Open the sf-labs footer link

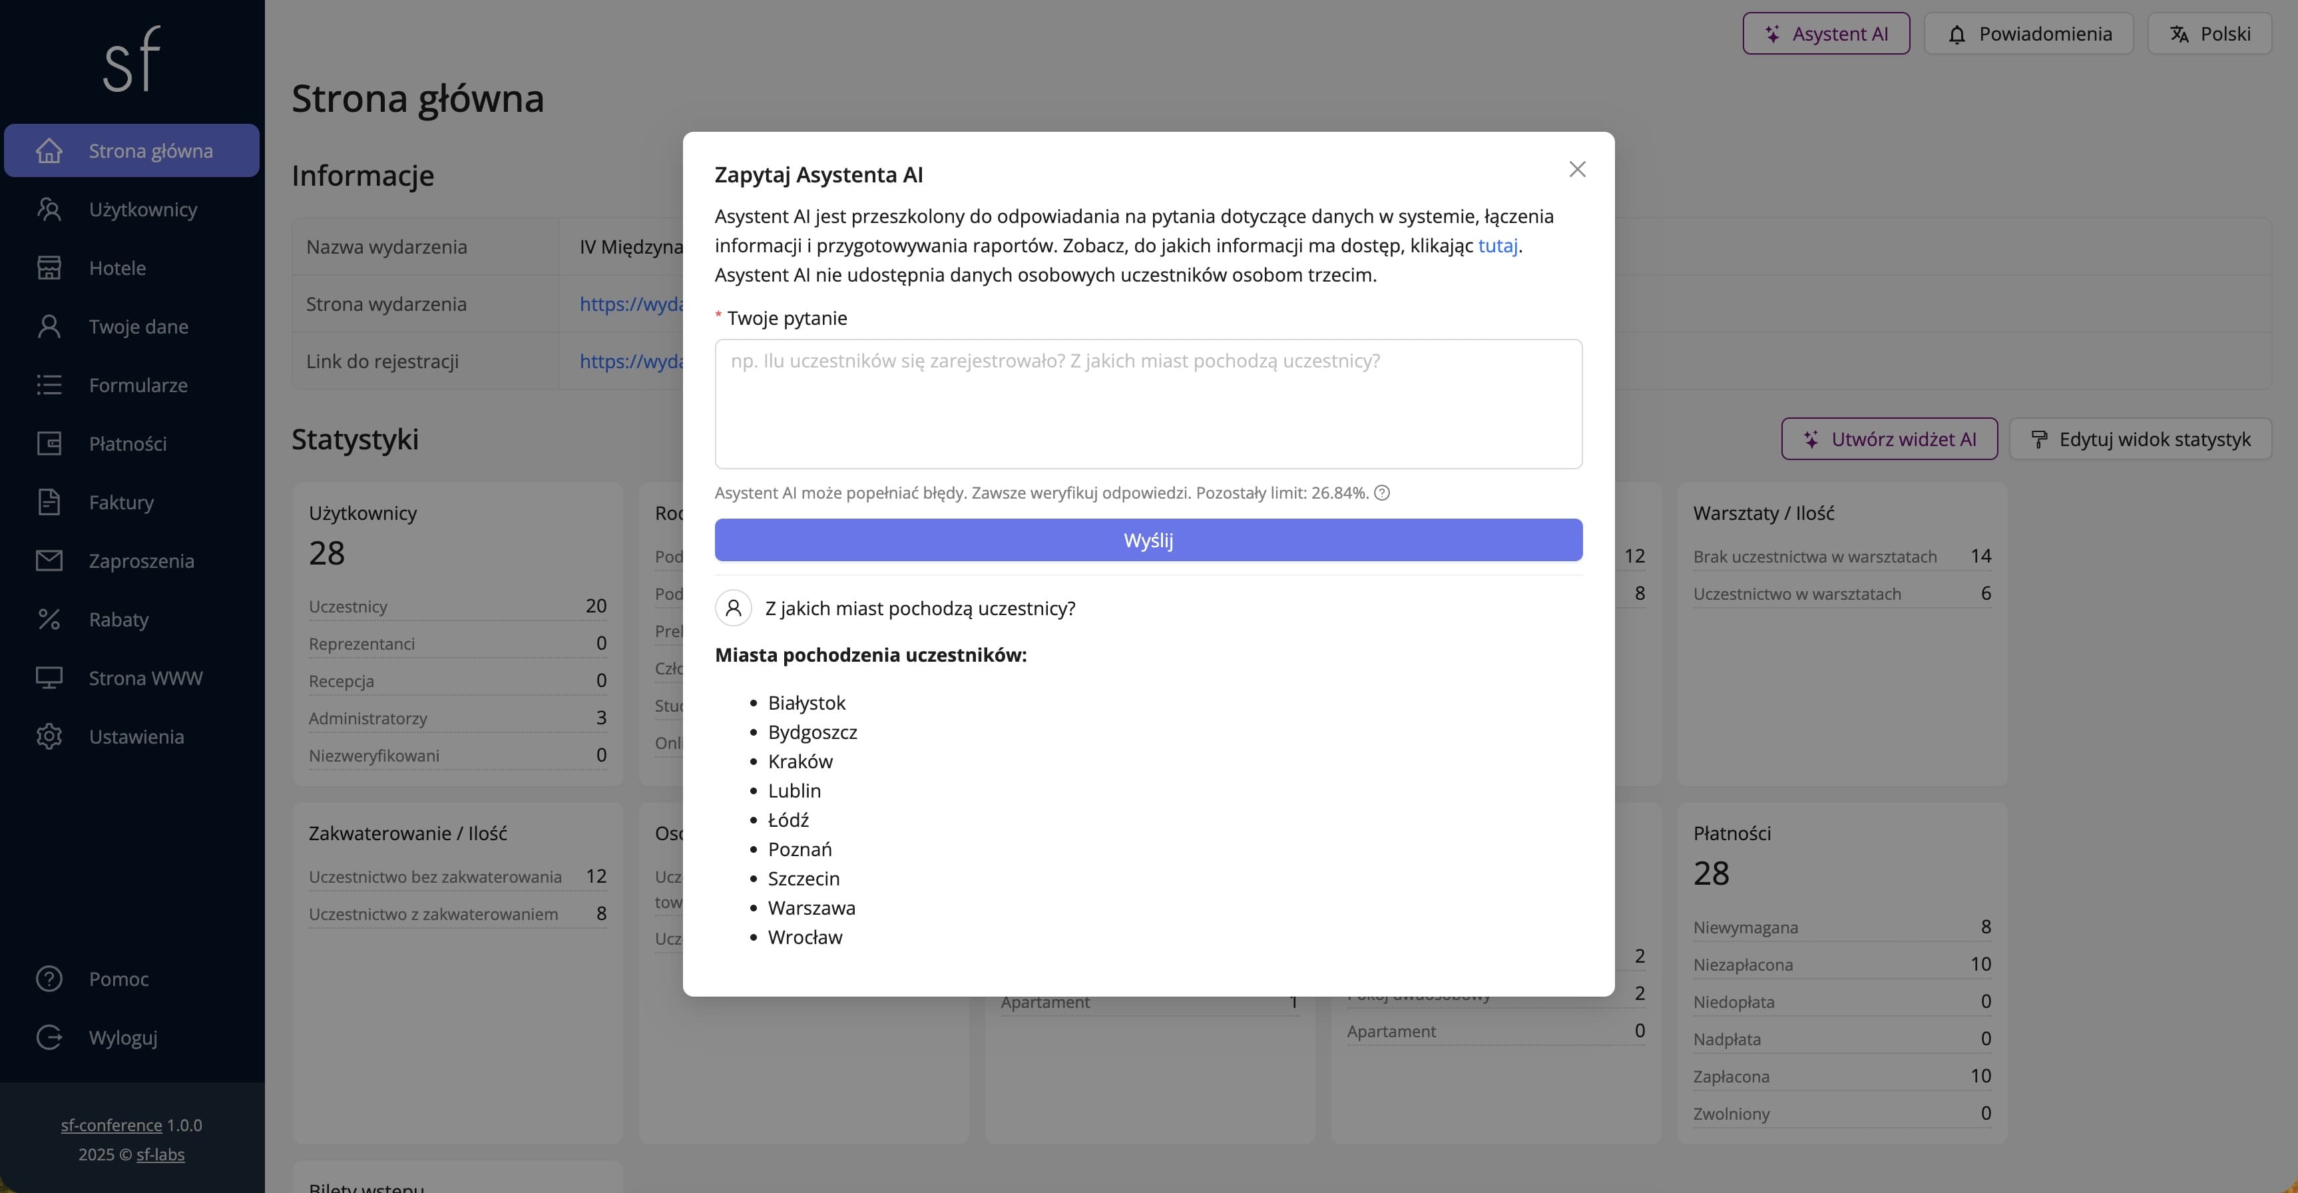coord(160,1154)
